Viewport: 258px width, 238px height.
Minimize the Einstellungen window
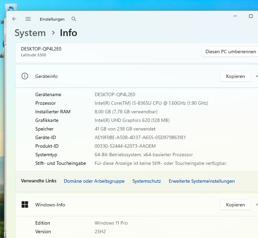click(235, 16)
